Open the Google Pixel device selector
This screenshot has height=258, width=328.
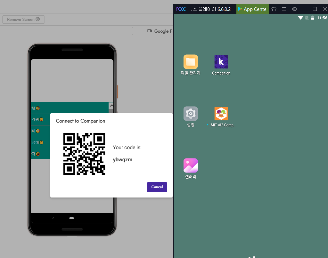click(153, 31)
